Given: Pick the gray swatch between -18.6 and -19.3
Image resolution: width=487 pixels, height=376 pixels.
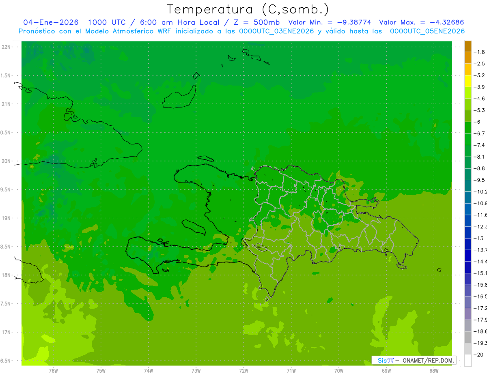Looking at the screenshot, I should (468, 337).
